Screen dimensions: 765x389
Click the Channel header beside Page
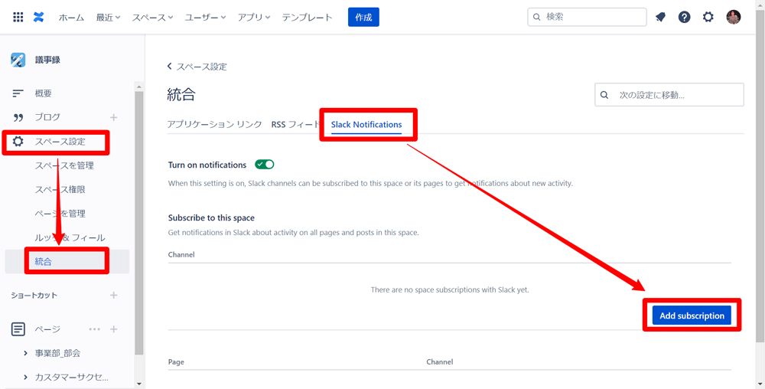point(440,362)
